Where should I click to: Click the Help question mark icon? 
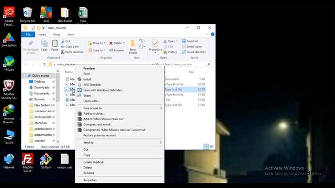click(x=213, y=34)
